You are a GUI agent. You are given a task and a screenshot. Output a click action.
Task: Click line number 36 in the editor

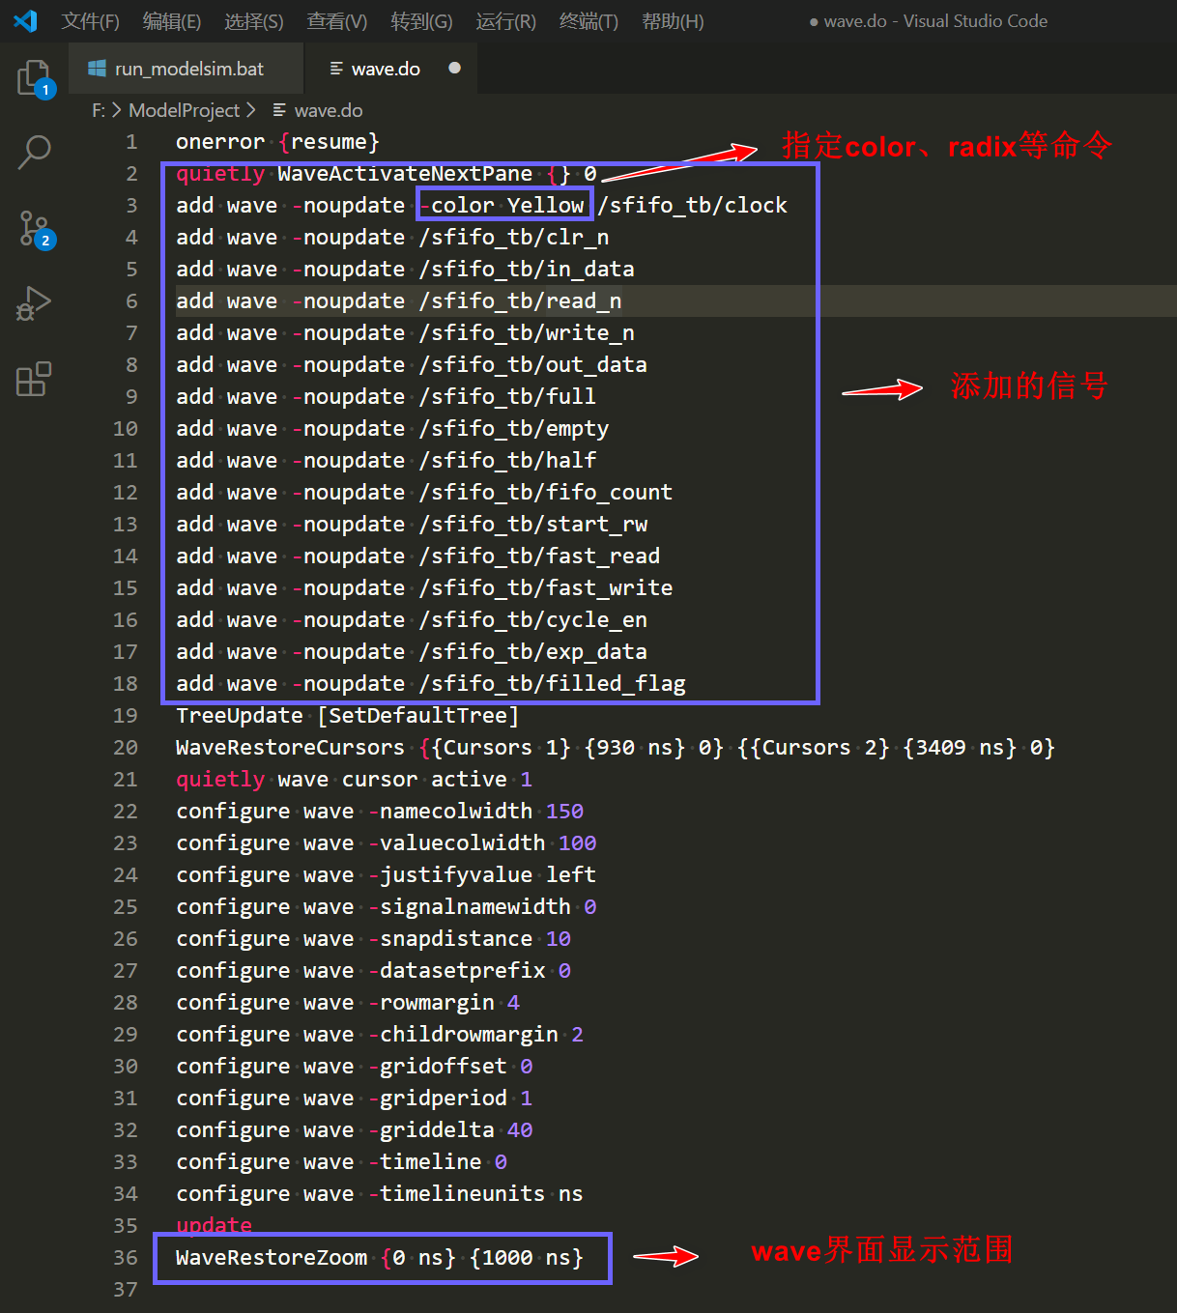click(x=125, y=1257)
